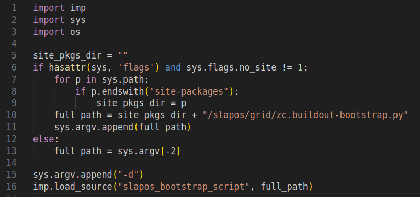Click 'full_path' argument on line 16

tap(285, 187)
